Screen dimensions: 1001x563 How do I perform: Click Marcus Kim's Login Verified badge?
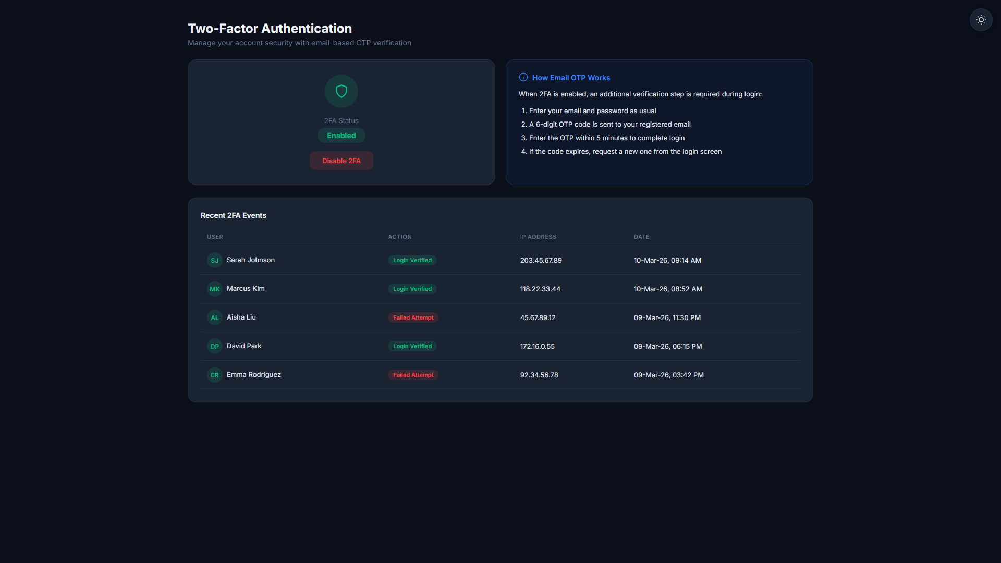pyautogui.click(x=412, y=289)
